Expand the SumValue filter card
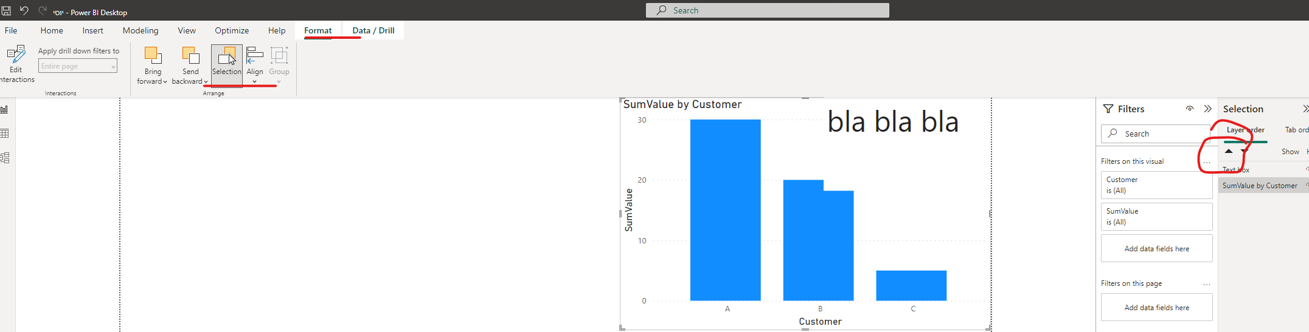 (x=1157, y=217)
